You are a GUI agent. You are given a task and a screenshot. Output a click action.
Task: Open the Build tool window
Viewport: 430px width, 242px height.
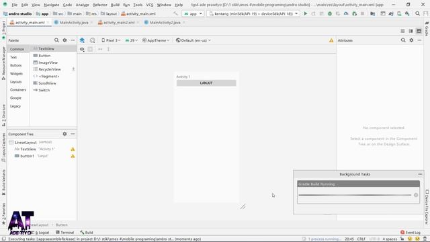(87, 233)
